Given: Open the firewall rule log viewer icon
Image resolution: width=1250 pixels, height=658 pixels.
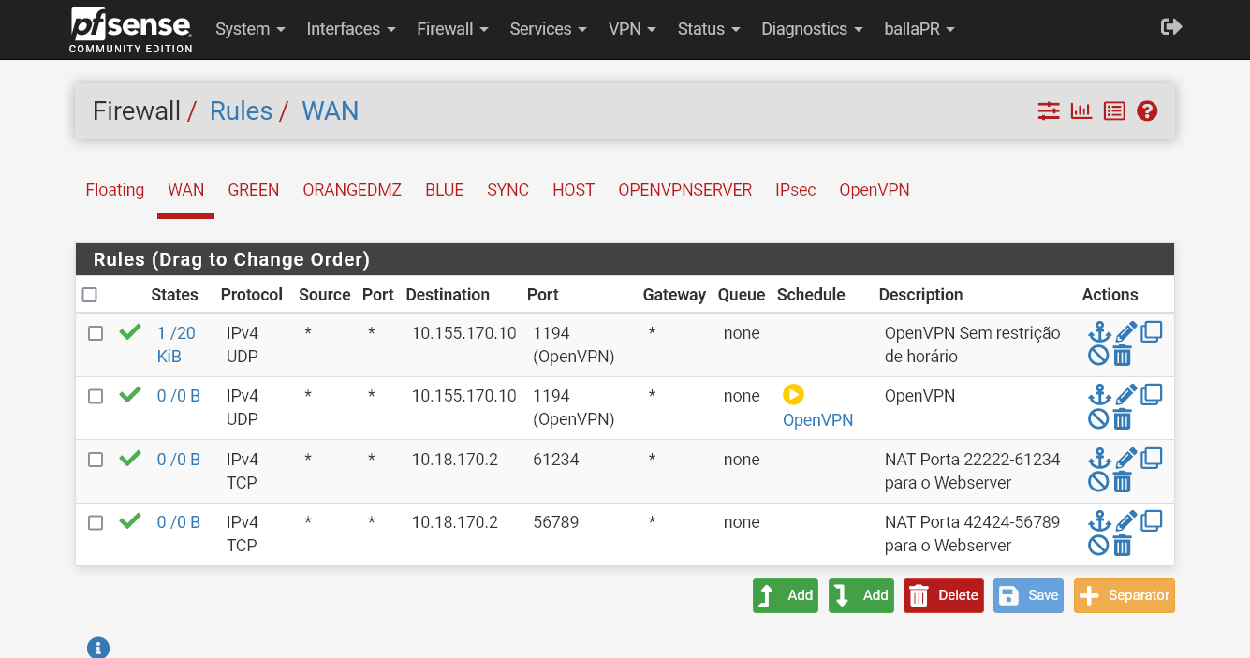Looking at the screenshot, I should click(x=1113, y=110).
